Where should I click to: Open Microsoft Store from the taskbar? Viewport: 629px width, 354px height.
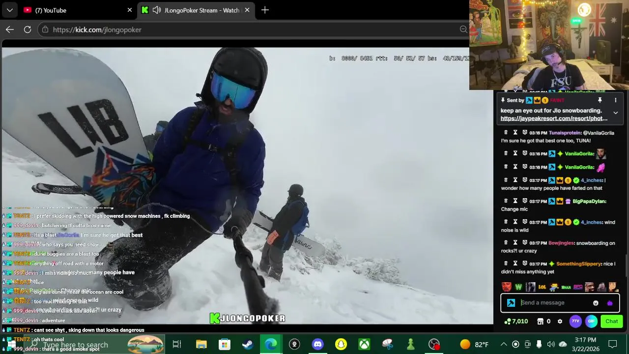pos(225,344)
